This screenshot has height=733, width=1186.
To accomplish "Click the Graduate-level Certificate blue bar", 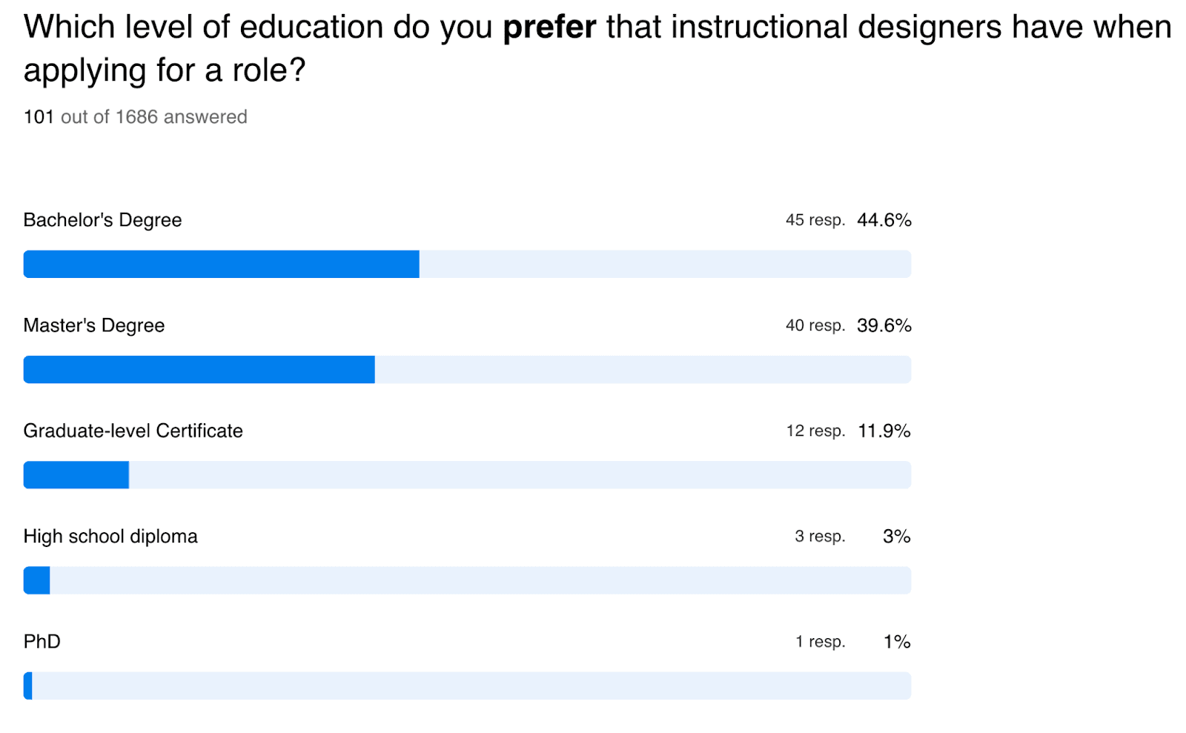I will click(76, 475).
